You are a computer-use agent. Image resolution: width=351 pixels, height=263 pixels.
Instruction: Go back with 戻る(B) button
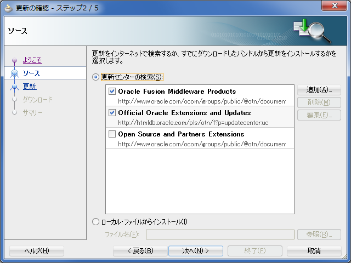(140, 251)
